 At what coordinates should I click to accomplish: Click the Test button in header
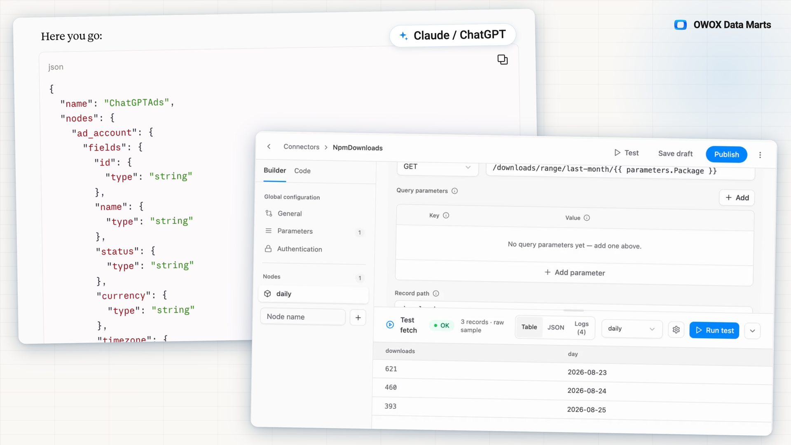click(x=626, y=153)
